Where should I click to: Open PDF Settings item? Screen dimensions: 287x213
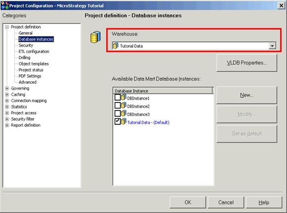click(30, 76)
